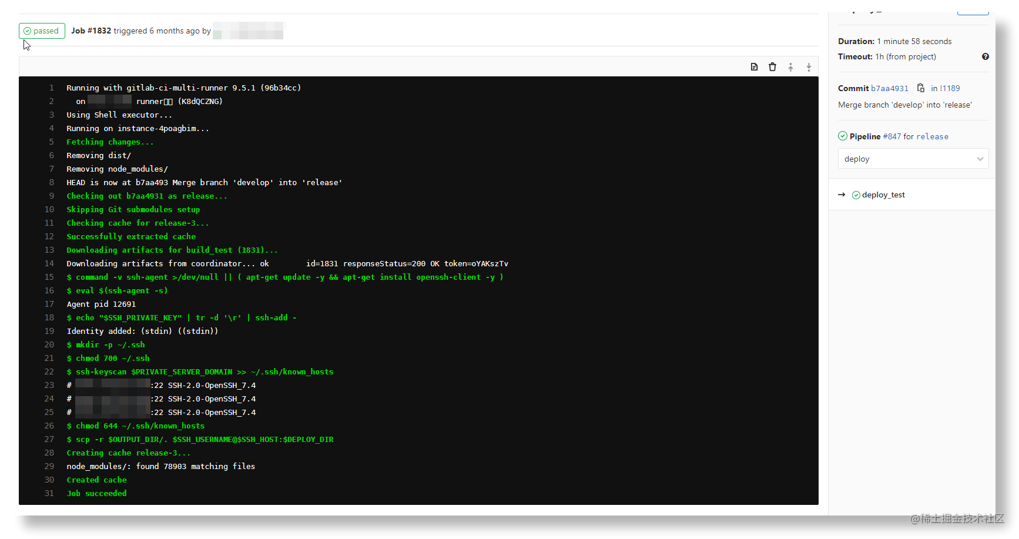This screenshot has height=539, width=1019.
Task: Click log line 'Agent pid 12691'
Action: [101, 304]
